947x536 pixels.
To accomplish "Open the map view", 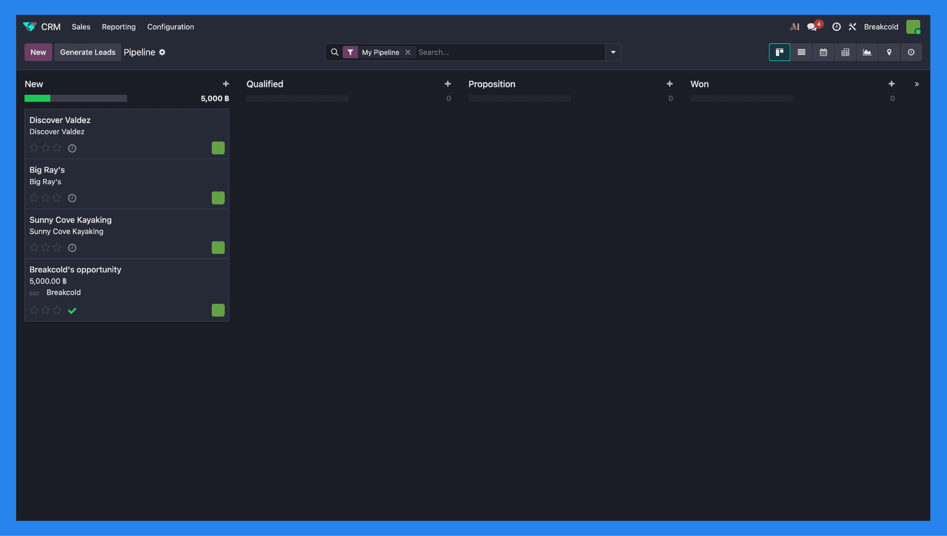I will pyautogui.click(x=889, y=52).
